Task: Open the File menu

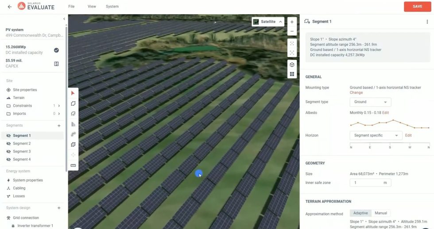Action: [x=71, y=6]
